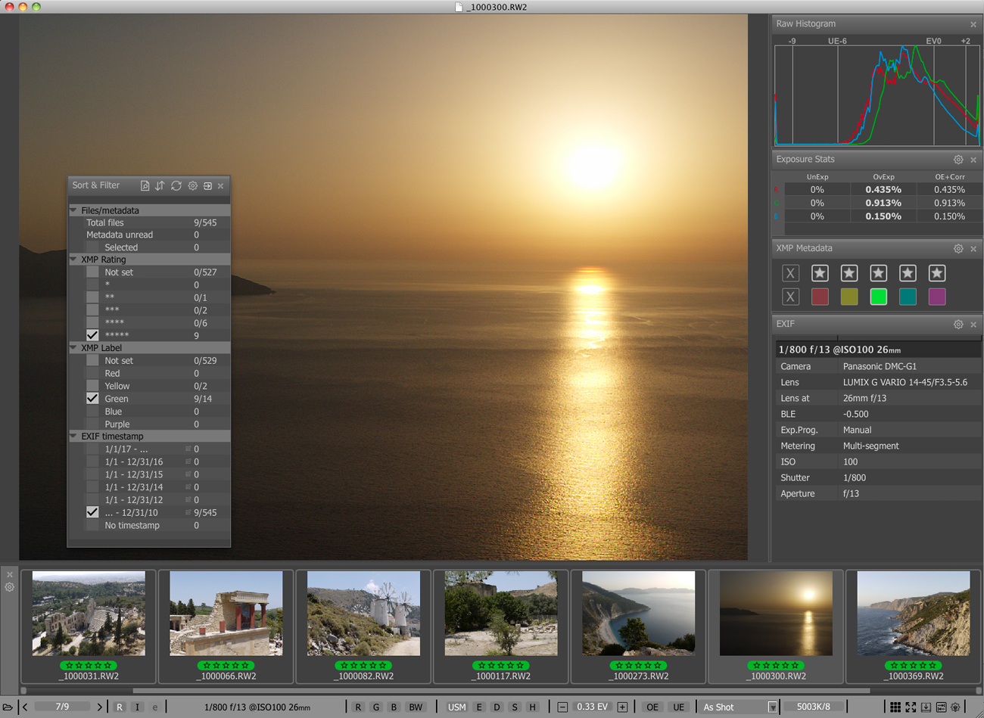
Task: Click the sort order arrows in Sort & Filter
Action: click(160, 185)
